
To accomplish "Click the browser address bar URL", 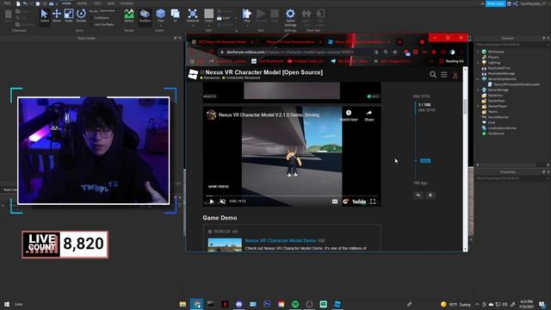I will [290, 52].
